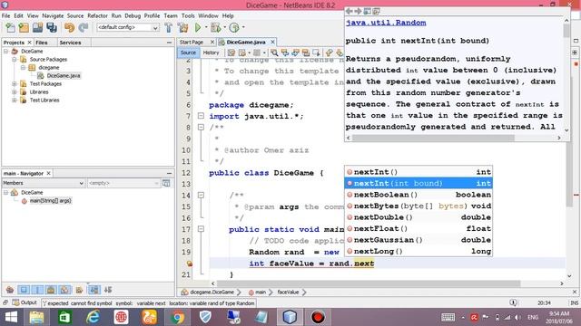Screen dimensions: 581x326
Task: Click the back arrow in the Javadoc popup
Action: pos(349,12)
